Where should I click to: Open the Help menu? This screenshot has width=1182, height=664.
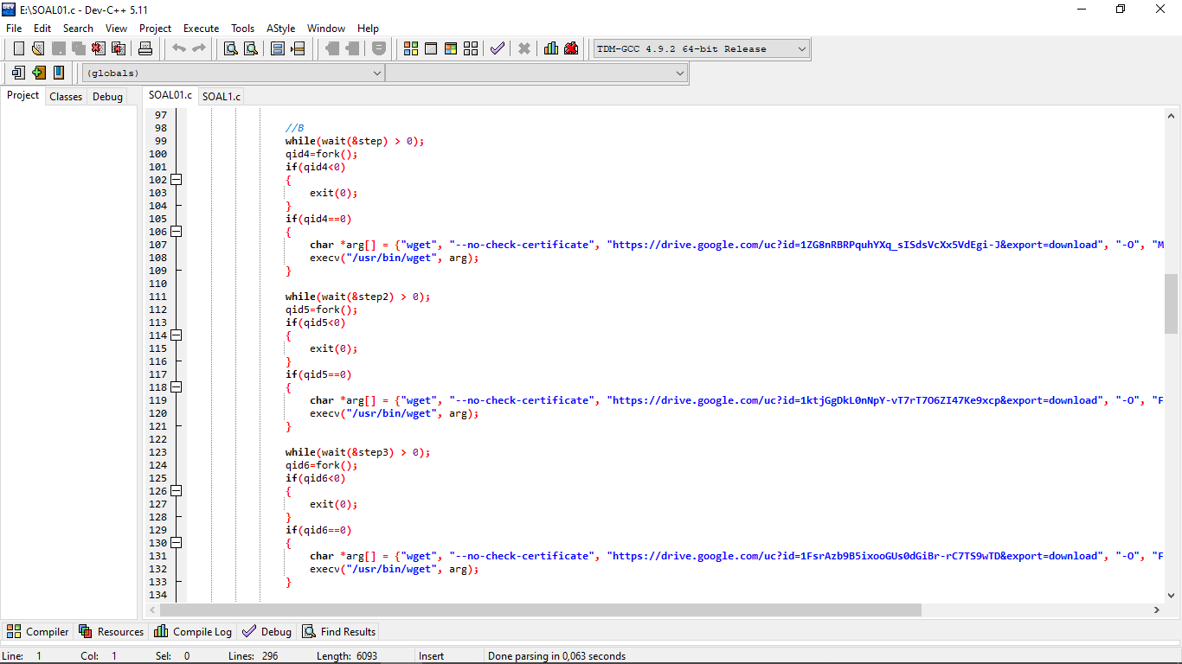tap(369, 29)
